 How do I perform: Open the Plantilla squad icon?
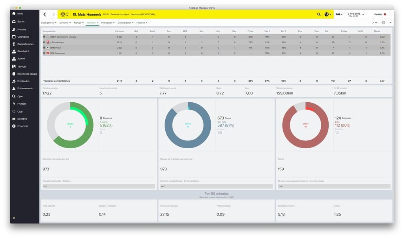tap(14, 30)
